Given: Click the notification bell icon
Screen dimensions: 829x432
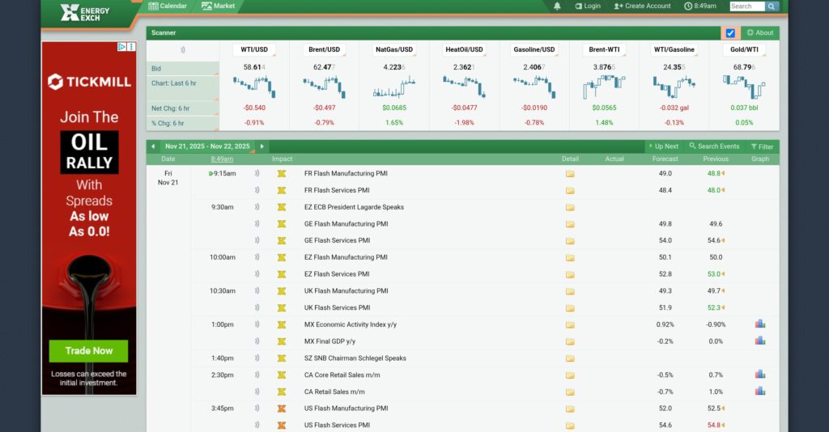Looking at the screenshot, I should tap(557, 6).
